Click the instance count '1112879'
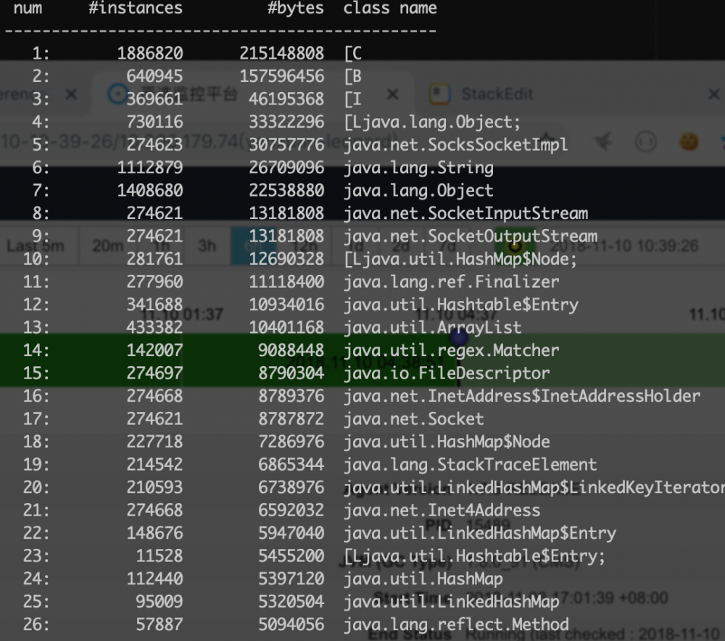The height and width of the screenshot is (641, 725). (x=150, y=168)
